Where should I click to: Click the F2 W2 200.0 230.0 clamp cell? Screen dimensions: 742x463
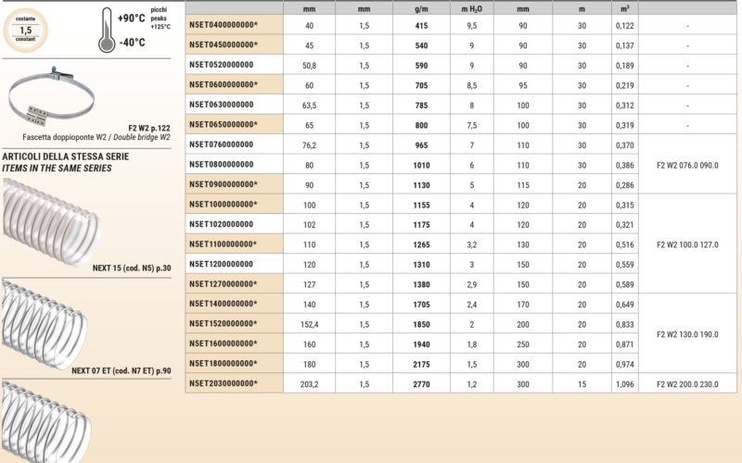(687, 383)
